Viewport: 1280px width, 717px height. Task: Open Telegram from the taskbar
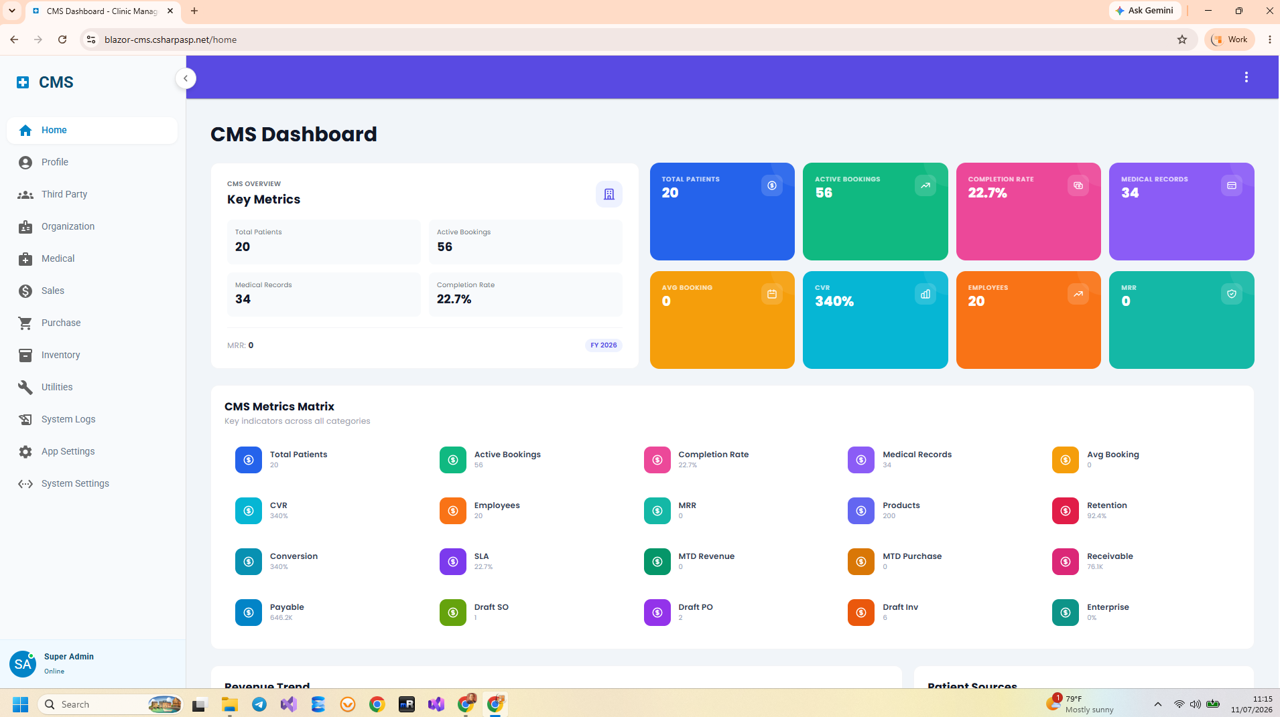pos(259,704)
